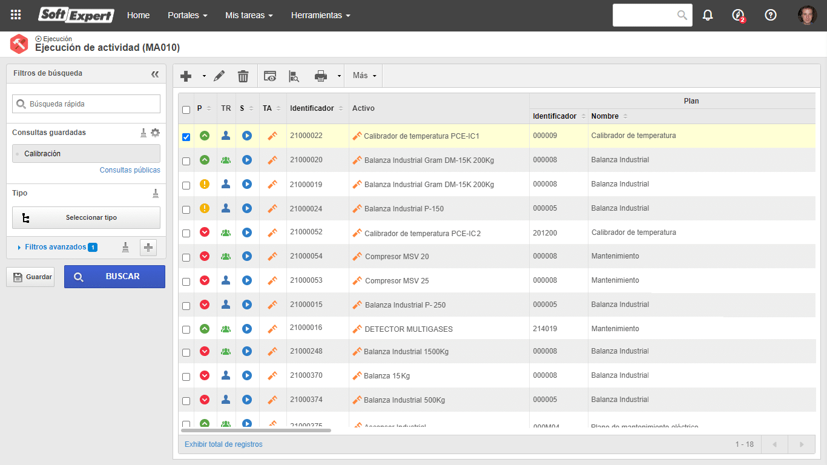Click the print icon in toolbar
Viewport: 827px width, 465px height.
pos(321,76)
